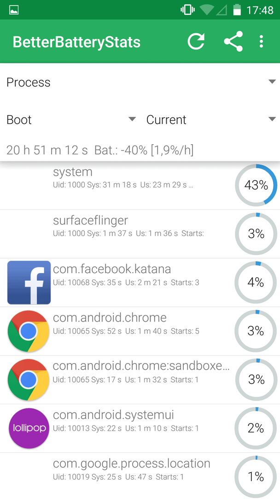The image size is (280, 499).
Task: Expand the Process stat type dropdown
Action: click(x=140, y=82)
